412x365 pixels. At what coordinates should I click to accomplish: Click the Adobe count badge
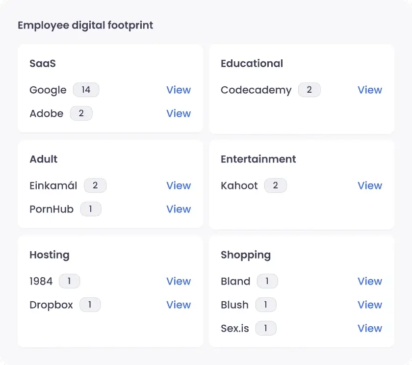tap(81, 113)
